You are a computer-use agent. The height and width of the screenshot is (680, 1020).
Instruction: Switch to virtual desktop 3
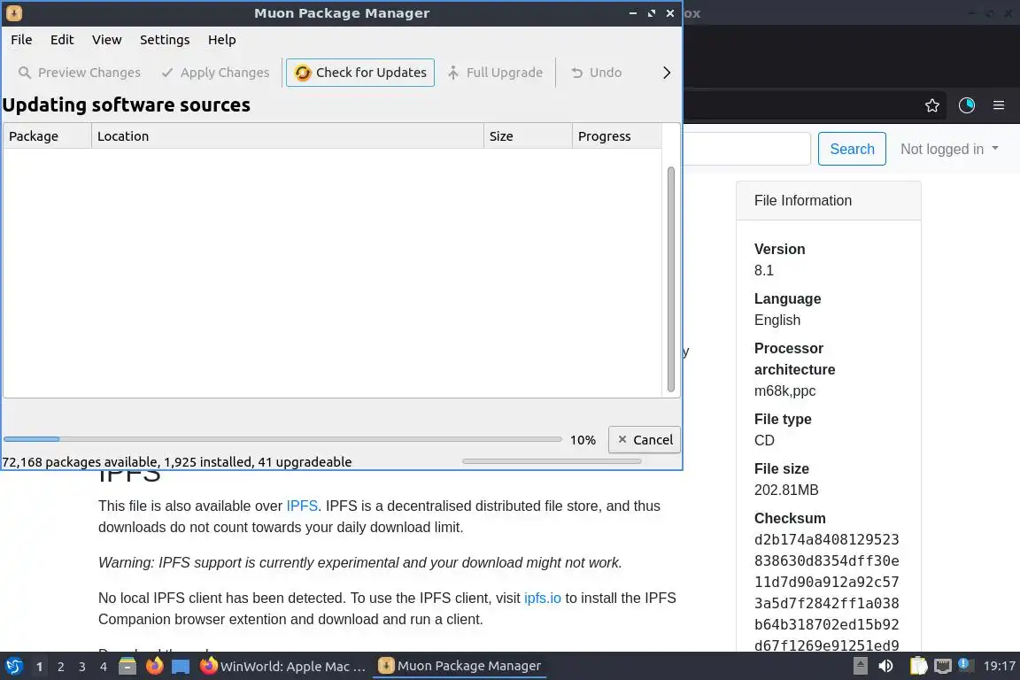pos(82,667)
